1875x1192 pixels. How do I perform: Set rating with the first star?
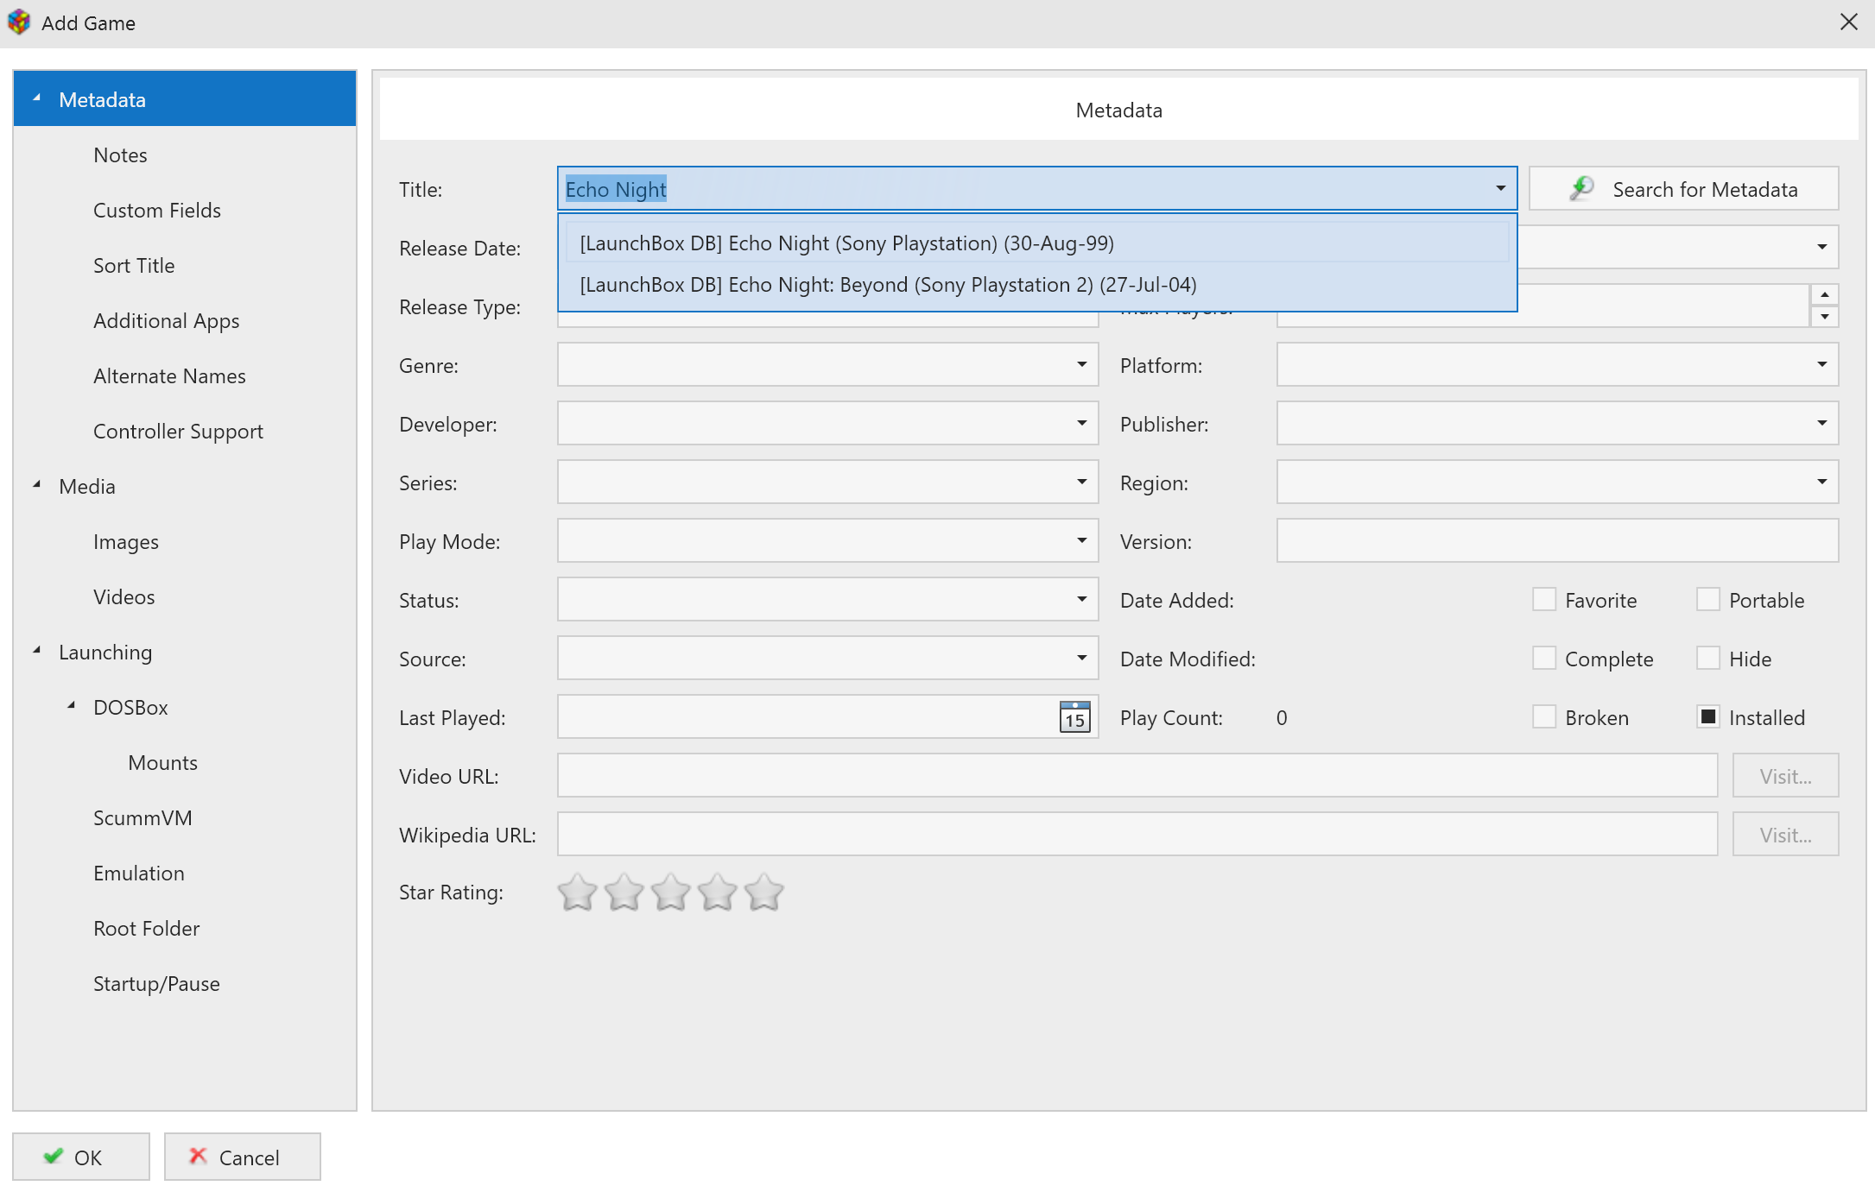(x=577, y=892)
